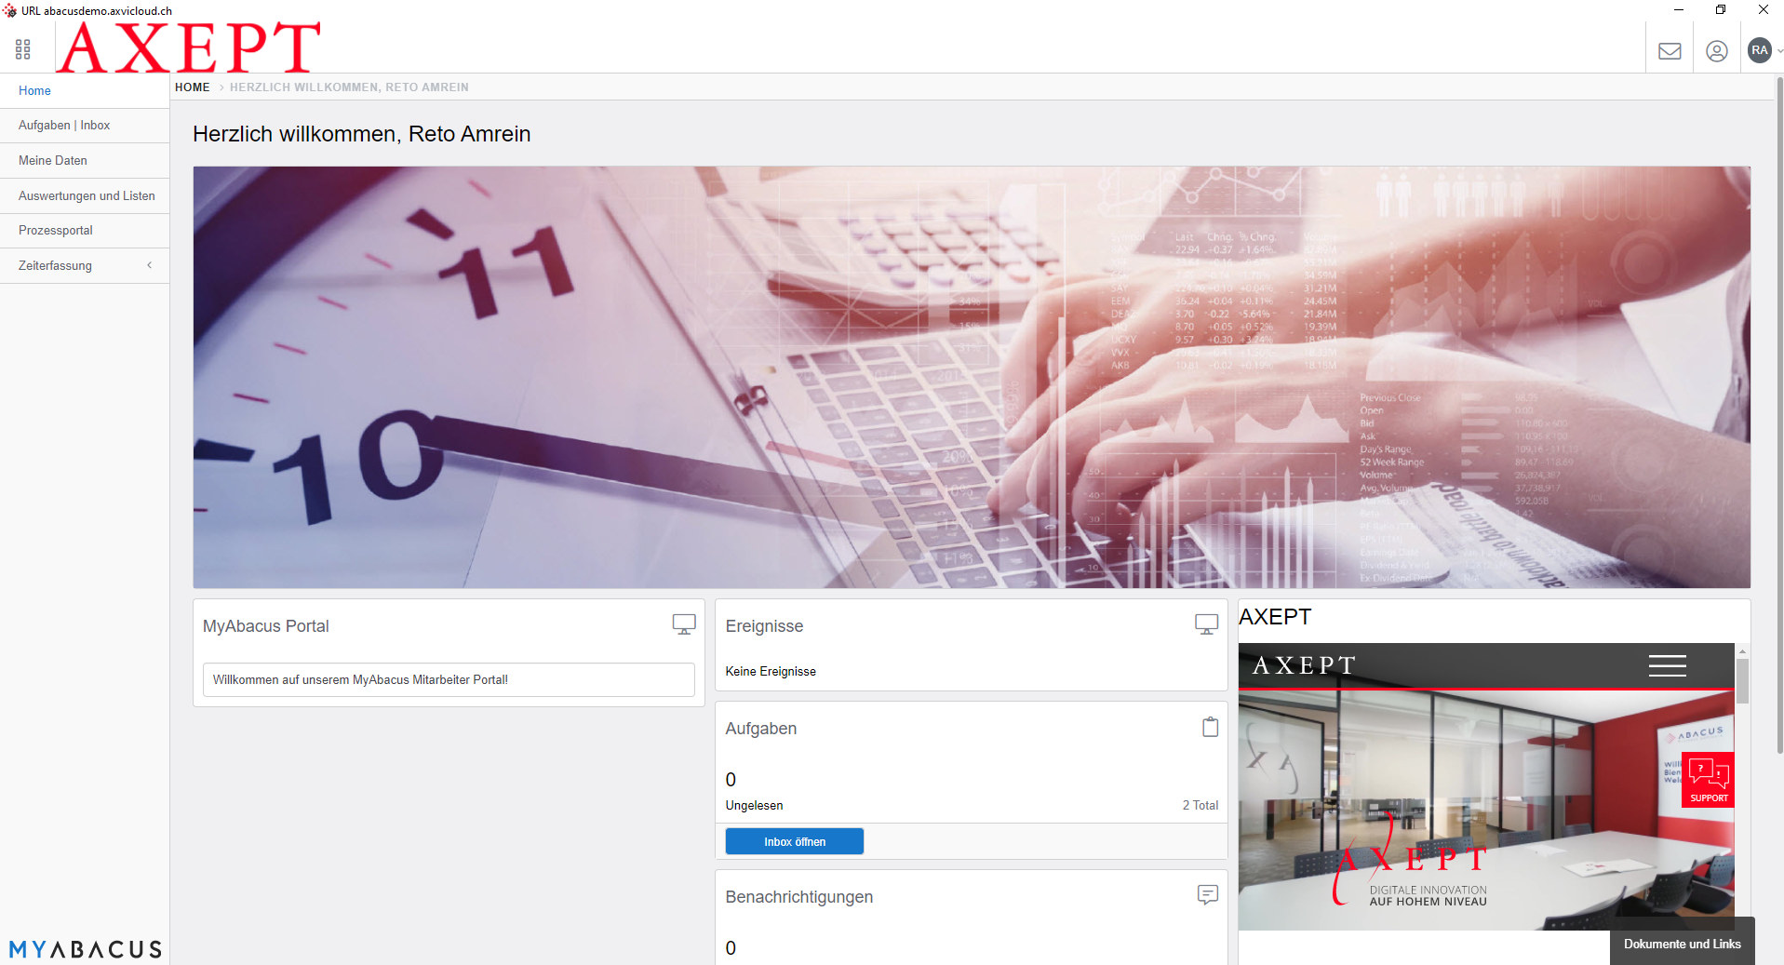The image size is (1784, 965).
Task: Open the mail envelope icon
Action: point(1670,51)
